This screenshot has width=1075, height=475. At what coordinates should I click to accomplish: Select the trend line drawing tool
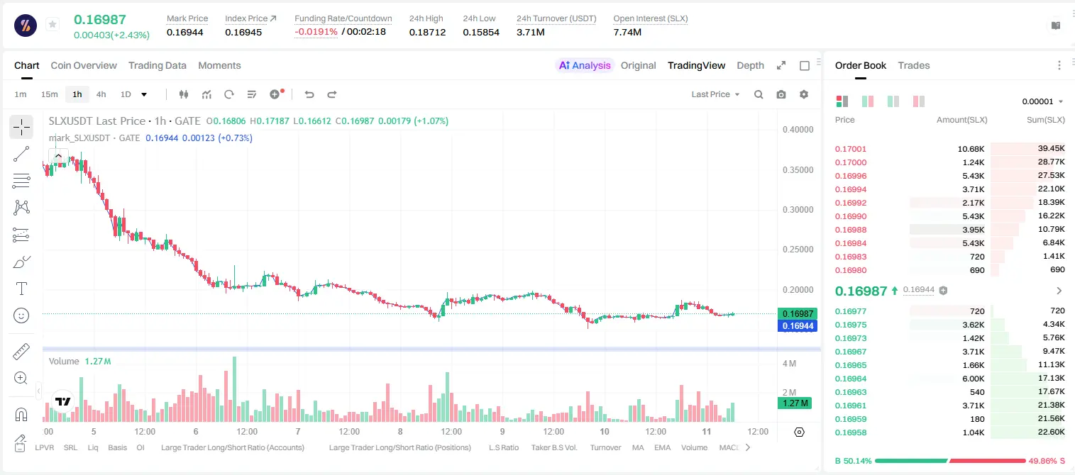tap(21, 154)
